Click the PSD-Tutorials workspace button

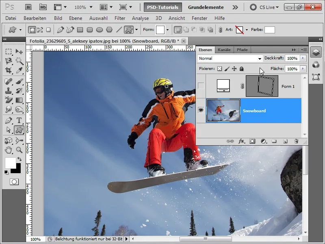163,7
